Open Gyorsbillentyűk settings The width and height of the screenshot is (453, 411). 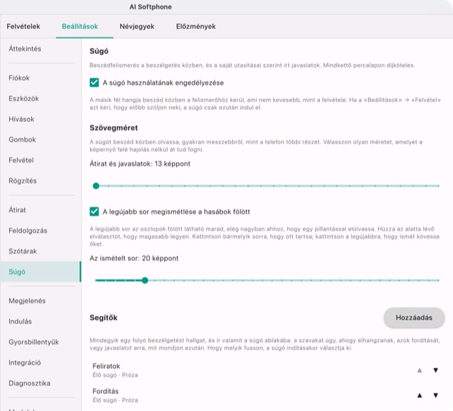(40, 342)
